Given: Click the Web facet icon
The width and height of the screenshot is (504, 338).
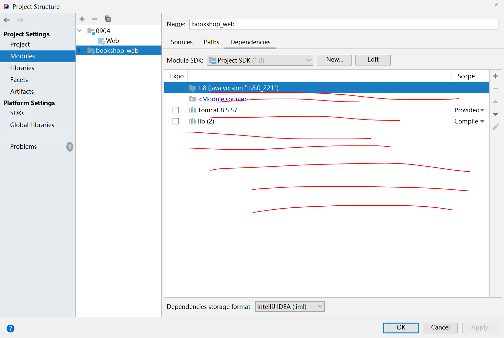Looking at the screenshot, I should (101, 41).
